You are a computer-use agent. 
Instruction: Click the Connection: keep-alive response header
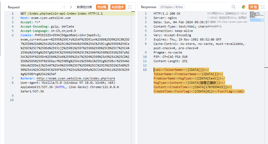(173, 31)
